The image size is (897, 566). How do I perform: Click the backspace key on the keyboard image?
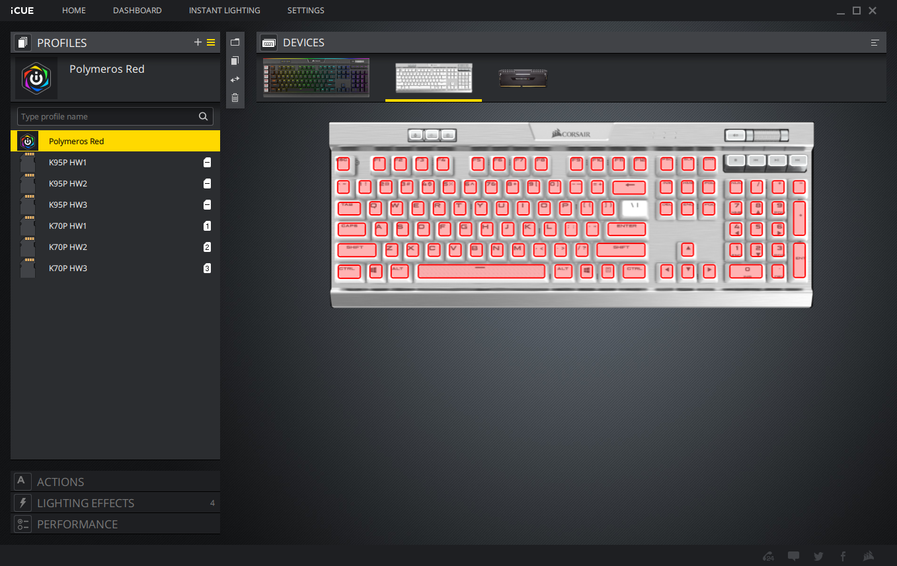[x=629, y=187]
